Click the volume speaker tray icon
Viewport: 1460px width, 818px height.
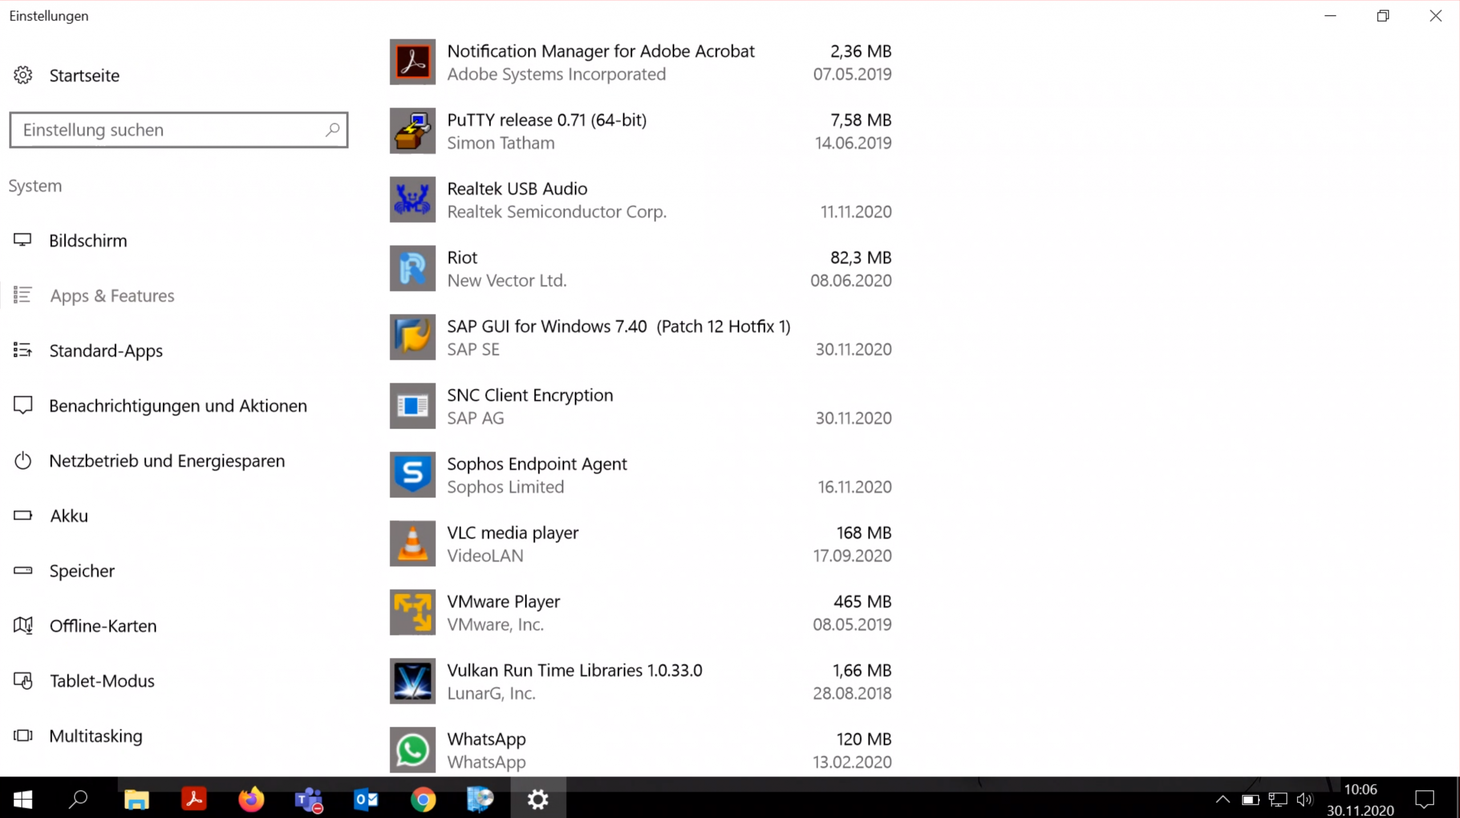point(1304,800)
